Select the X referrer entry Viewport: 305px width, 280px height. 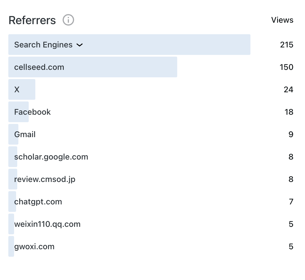point(17,90)
